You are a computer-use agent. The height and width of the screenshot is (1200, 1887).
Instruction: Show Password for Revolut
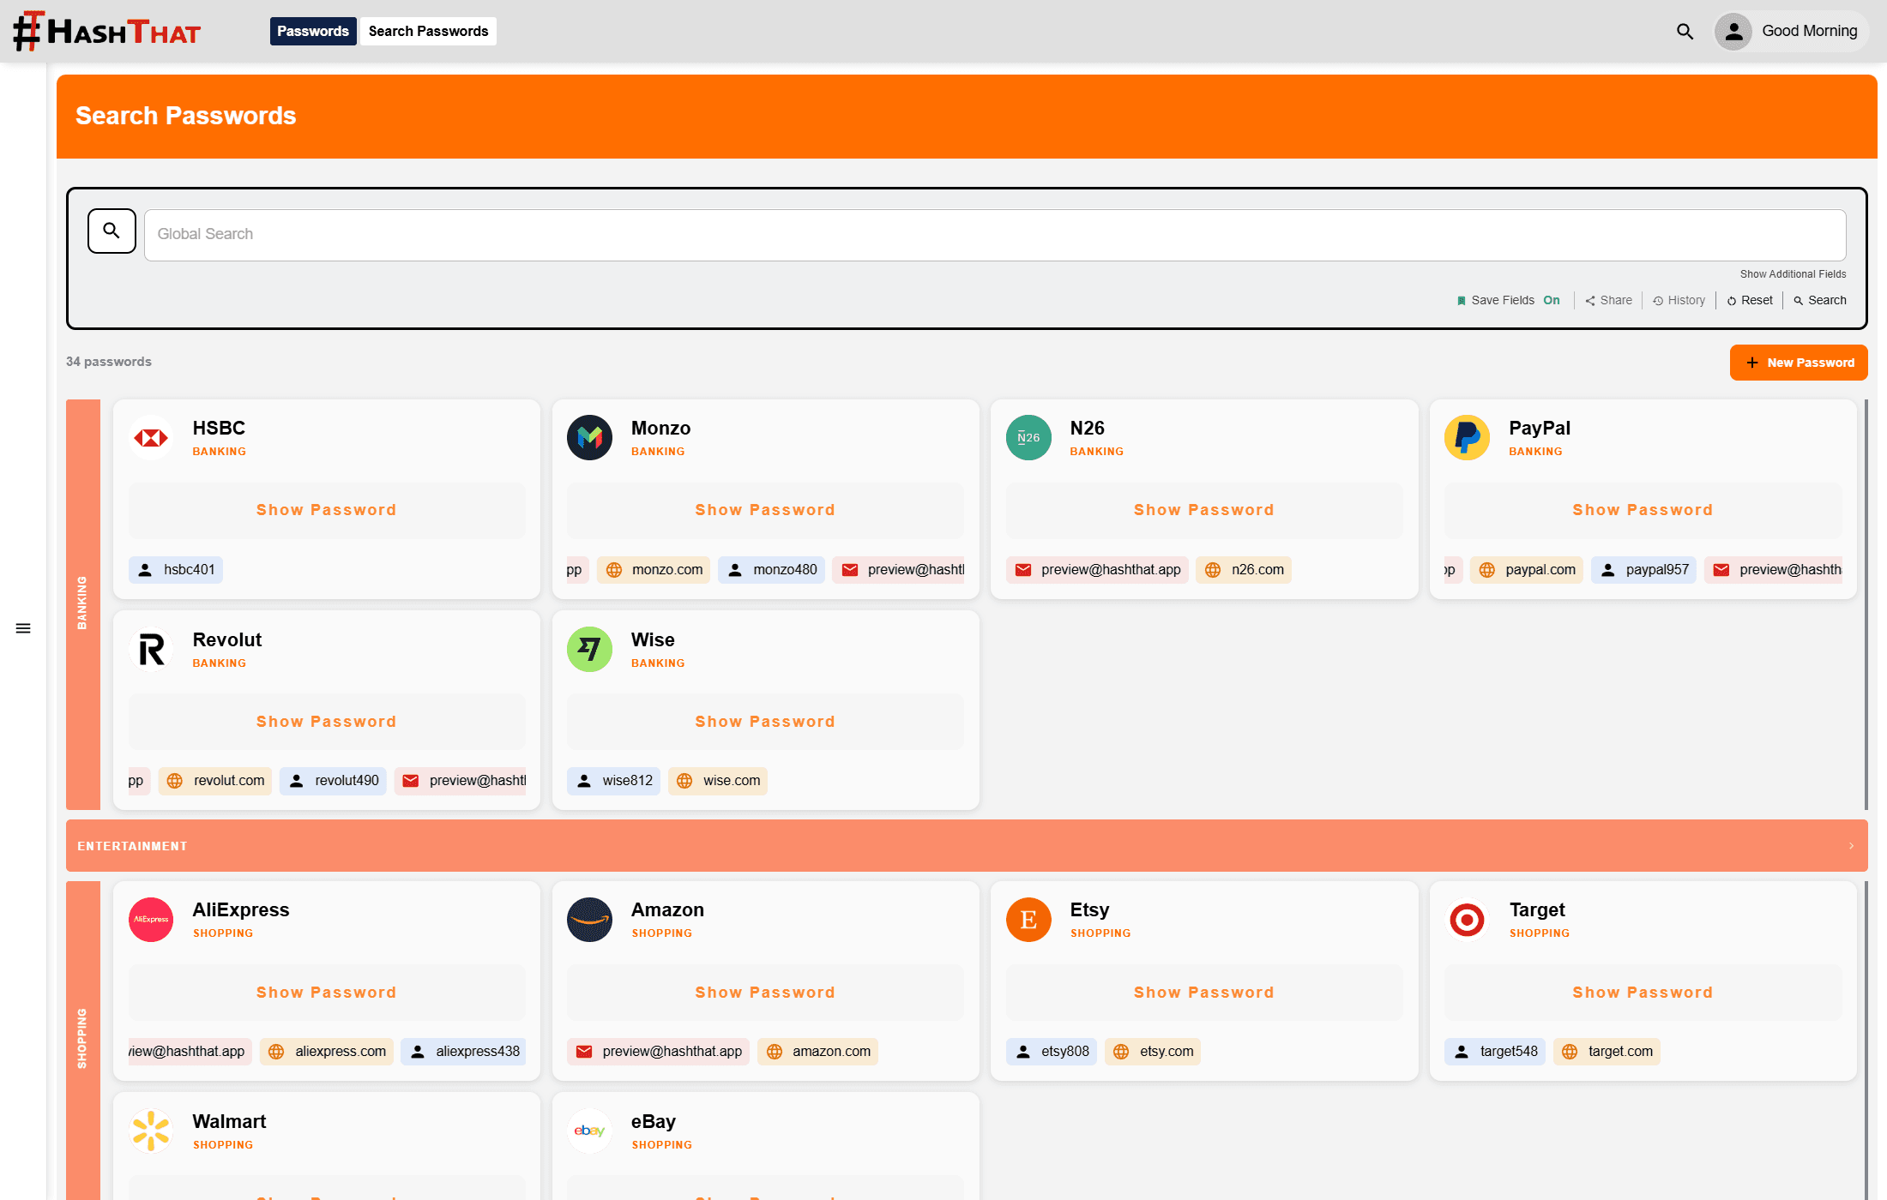pos(327,722)
